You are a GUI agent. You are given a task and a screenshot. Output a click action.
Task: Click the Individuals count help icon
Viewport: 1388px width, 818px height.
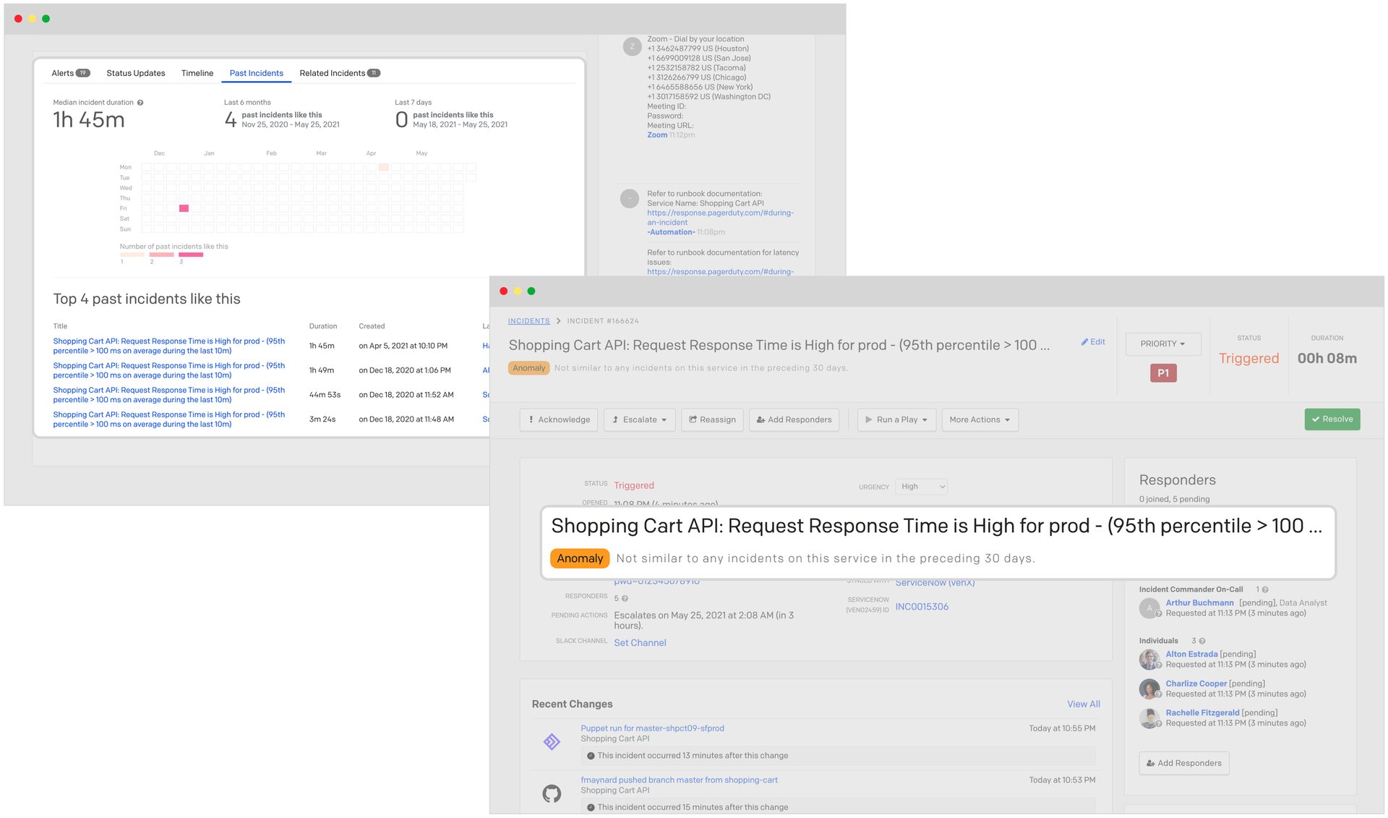point(1202,642)
